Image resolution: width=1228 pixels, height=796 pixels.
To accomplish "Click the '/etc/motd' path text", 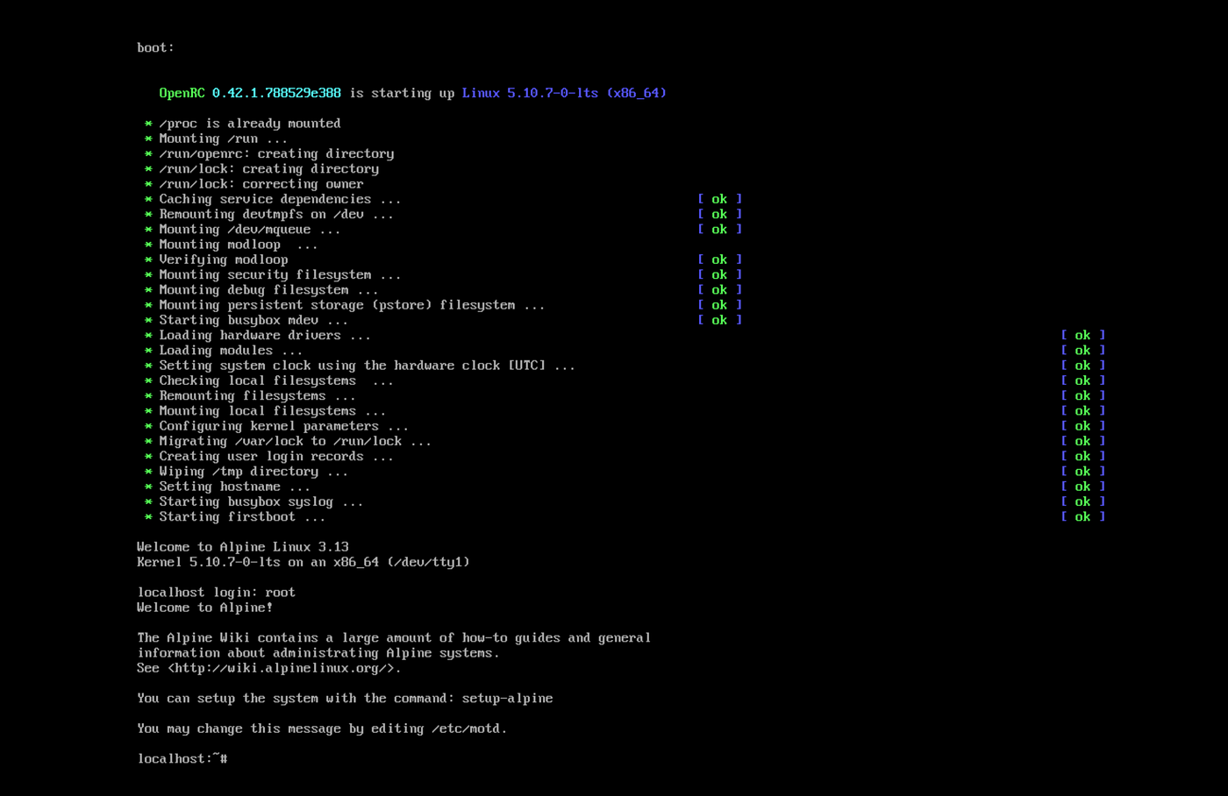I will point(466,728).
